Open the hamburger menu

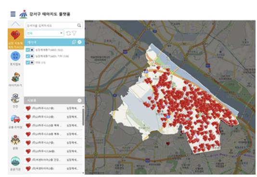pos(13,14)
